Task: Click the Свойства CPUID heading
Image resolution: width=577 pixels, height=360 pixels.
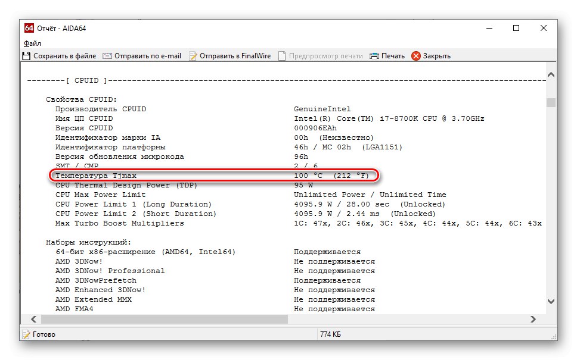Action: tap(81, 99)
